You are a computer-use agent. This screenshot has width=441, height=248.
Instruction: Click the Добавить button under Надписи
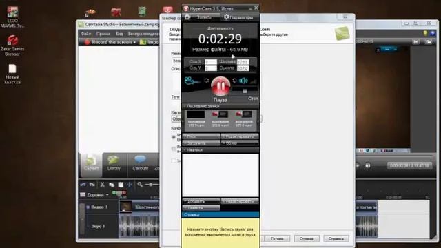coord(201,201)
